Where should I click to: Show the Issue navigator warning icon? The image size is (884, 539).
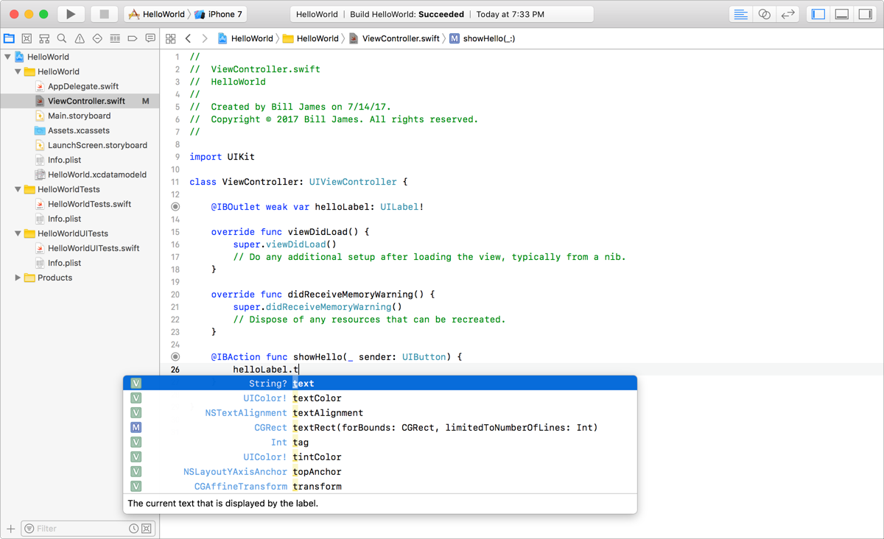pyautogui.click(x=80, y=38)
